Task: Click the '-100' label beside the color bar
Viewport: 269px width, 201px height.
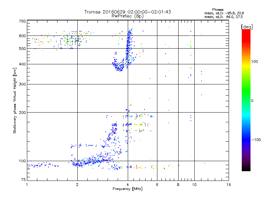Action: (256, 140)
